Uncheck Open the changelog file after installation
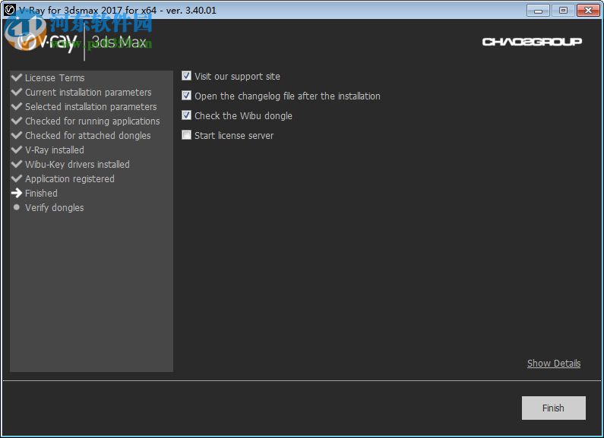This screenshot has height=438, width=604. [x=186, y=96]
